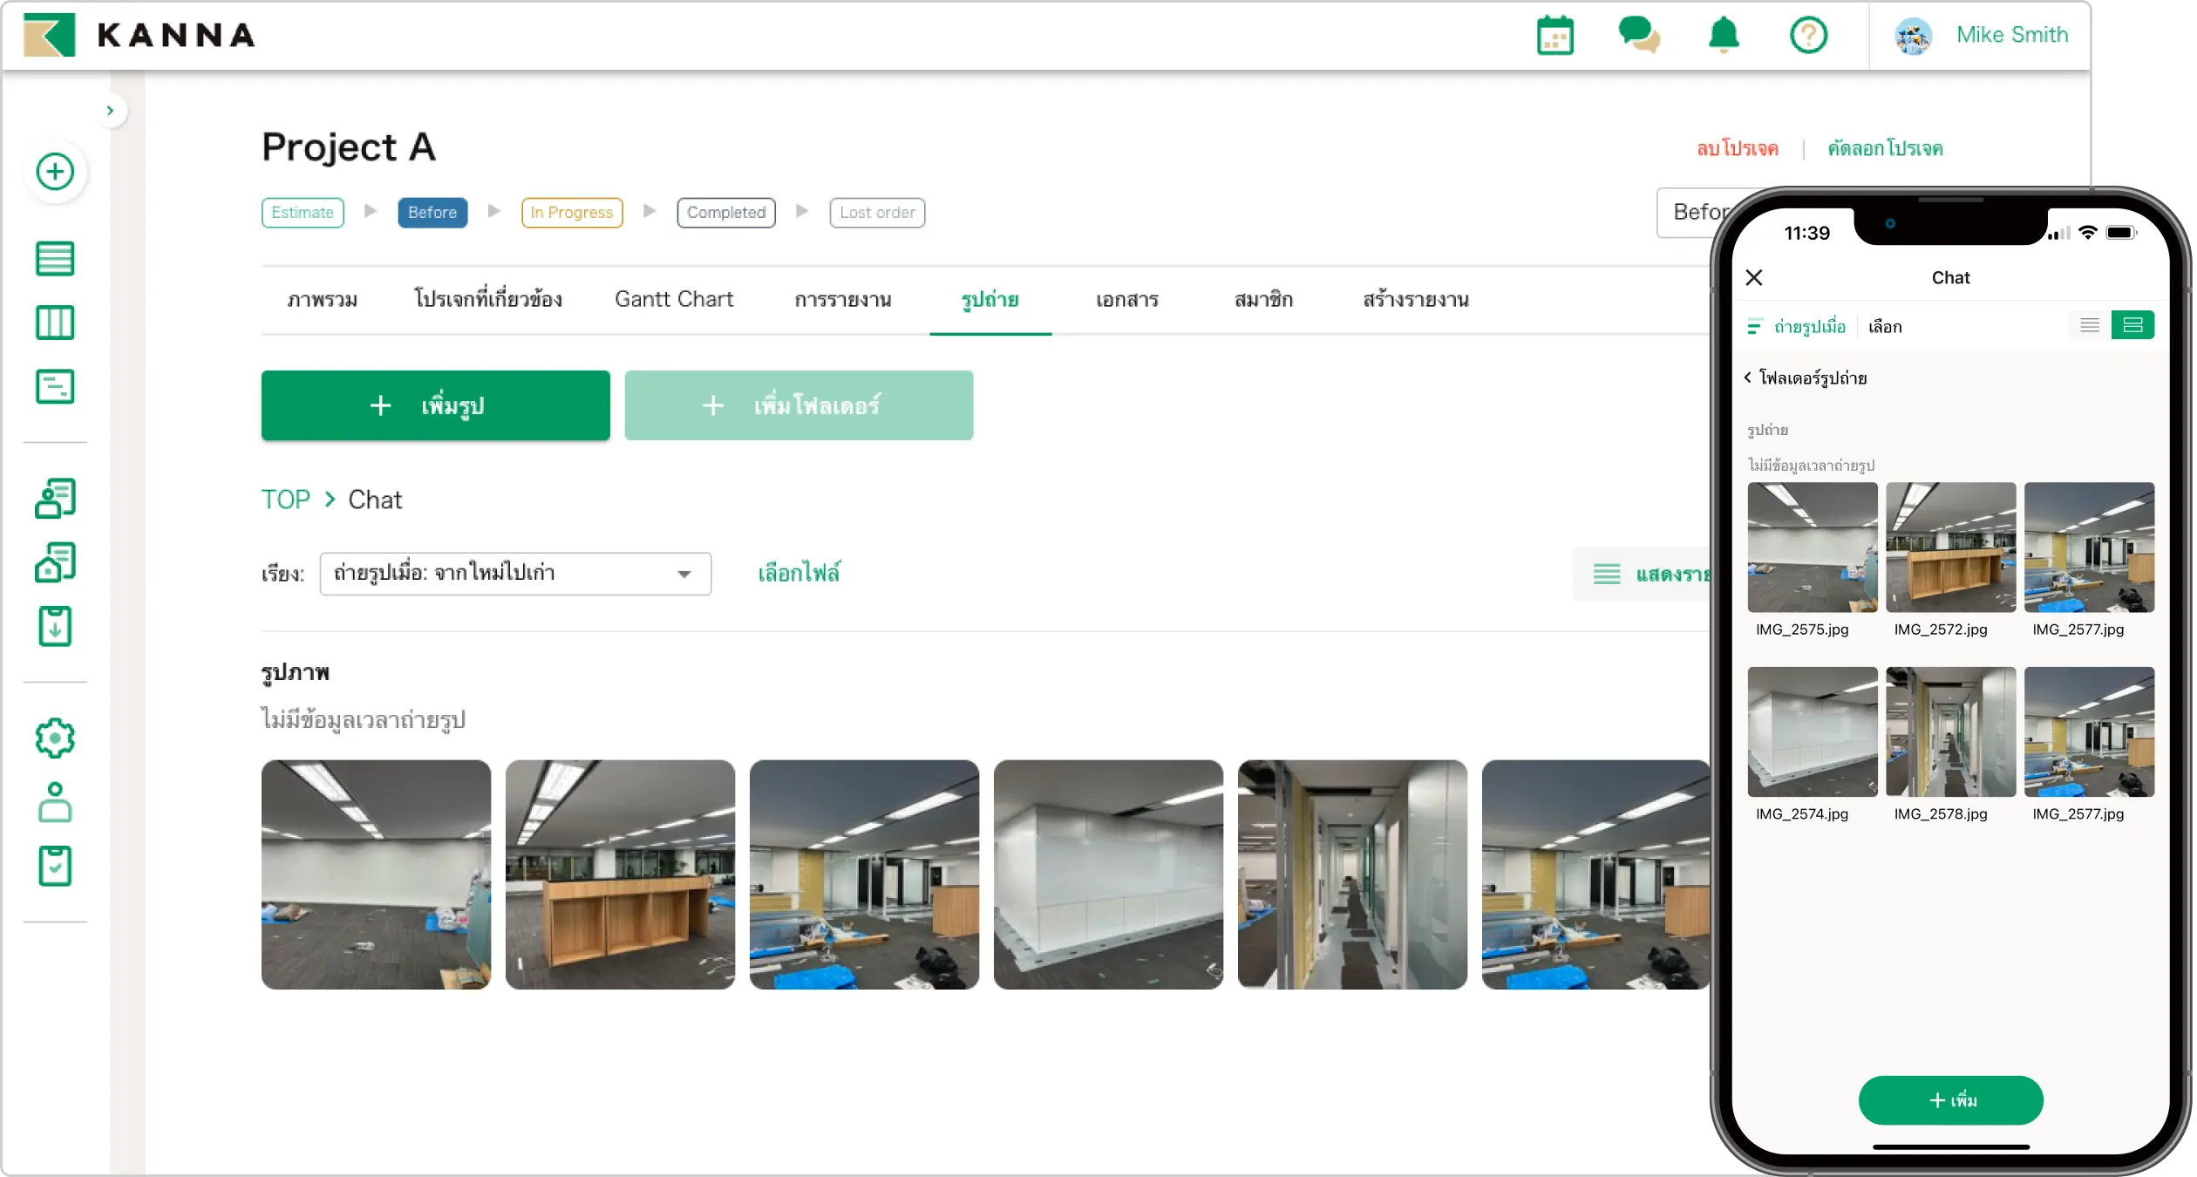Open the sort order dropdown
This screenshot has height=1177, width=2197.
[514, 574]
